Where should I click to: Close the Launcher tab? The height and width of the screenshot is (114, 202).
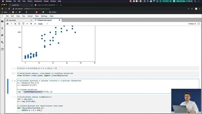pos(31,20)
